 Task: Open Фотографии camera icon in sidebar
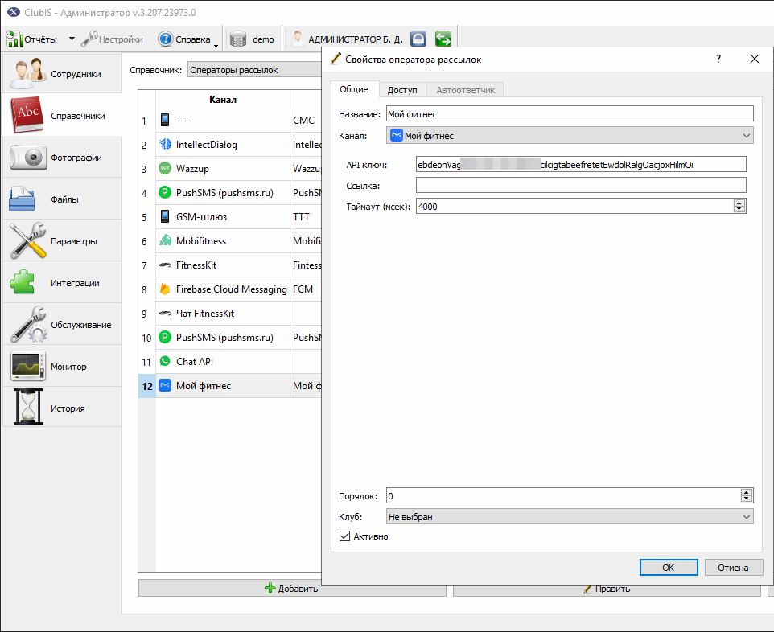tap(28, 158)
